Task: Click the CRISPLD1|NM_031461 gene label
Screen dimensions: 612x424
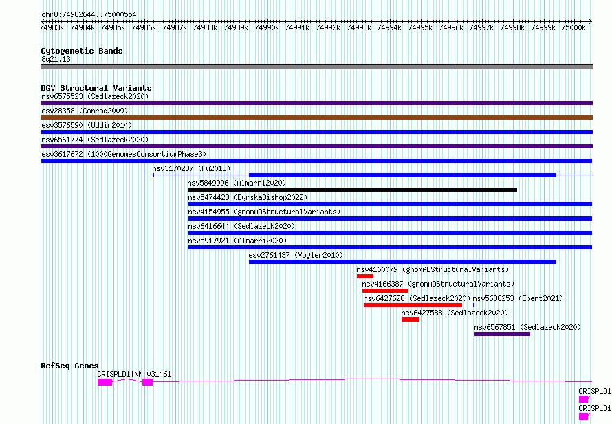Action: click(134, 374)
